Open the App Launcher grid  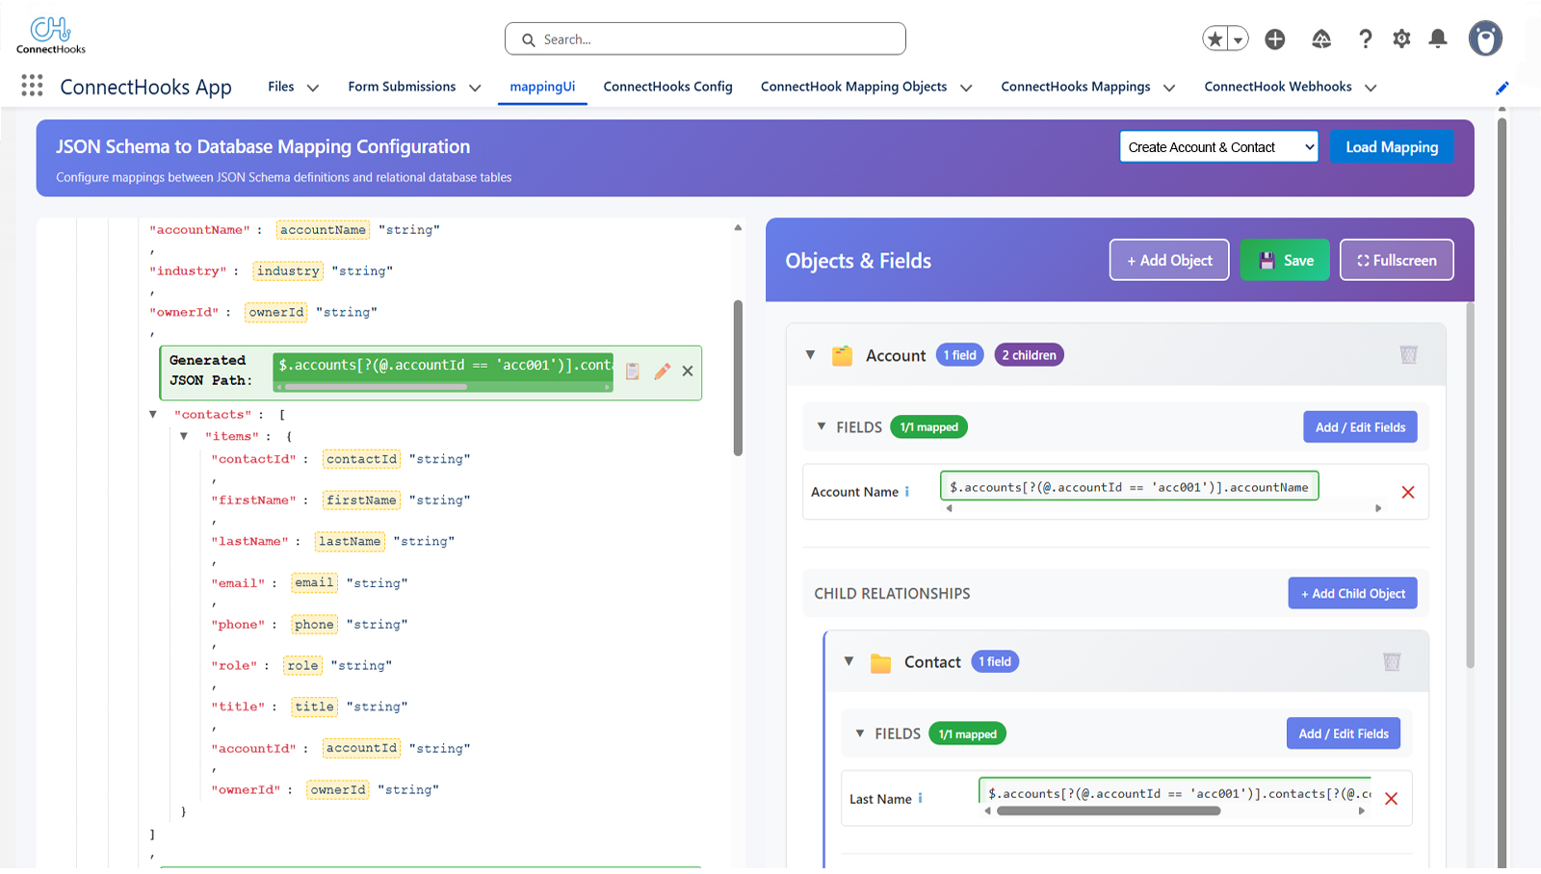click(x=32, y=86)
